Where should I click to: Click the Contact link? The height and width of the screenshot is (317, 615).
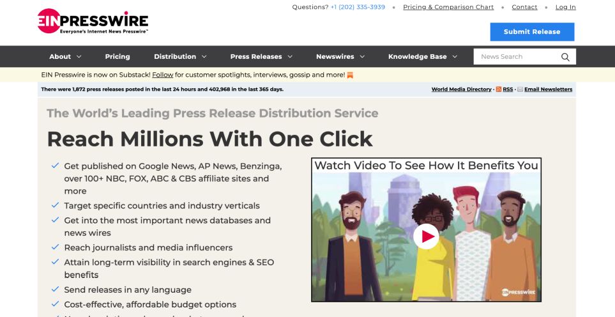point(524,7)
